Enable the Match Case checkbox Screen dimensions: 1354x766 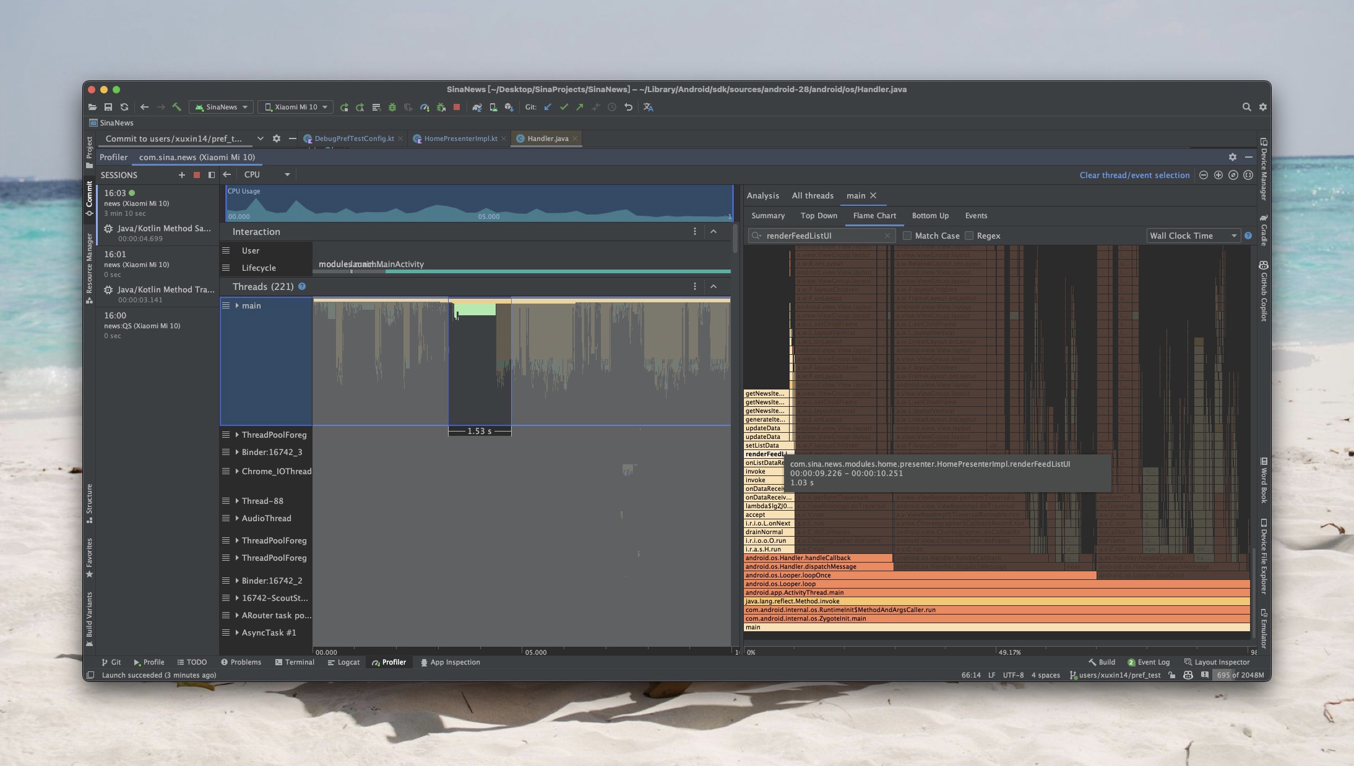point(907,236)
